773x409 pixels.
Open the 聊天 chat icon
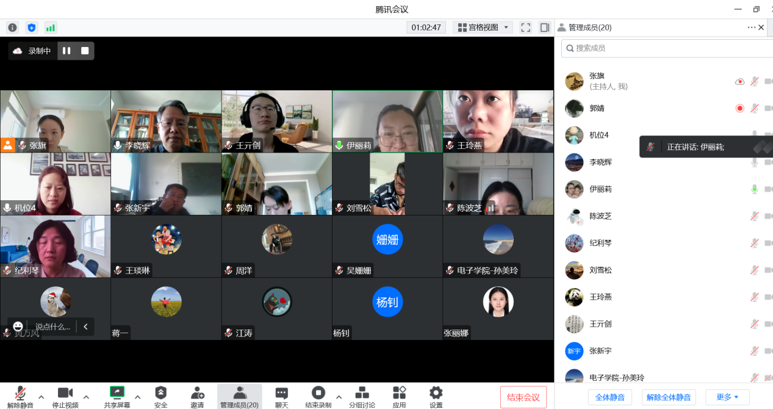tap(281, 396)
